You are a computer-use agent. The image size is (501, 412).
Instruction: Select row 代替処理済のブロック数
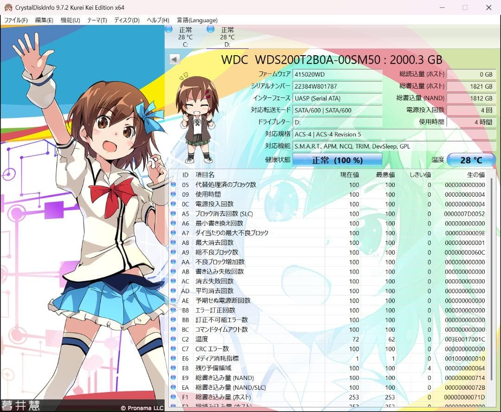pyautogui.click(x=329, y=185)
